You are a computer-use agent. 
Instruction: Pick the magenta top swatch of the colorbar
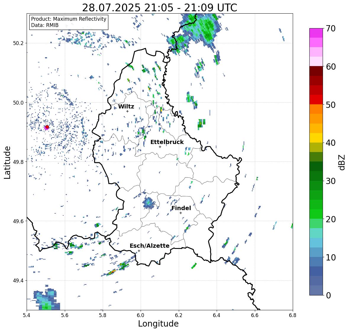coord(316,33)
